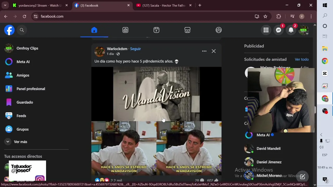View site information icon in address bar
The width and height of the screenshot is (333, 187).
pyautogui.click(x=36, y=16)
